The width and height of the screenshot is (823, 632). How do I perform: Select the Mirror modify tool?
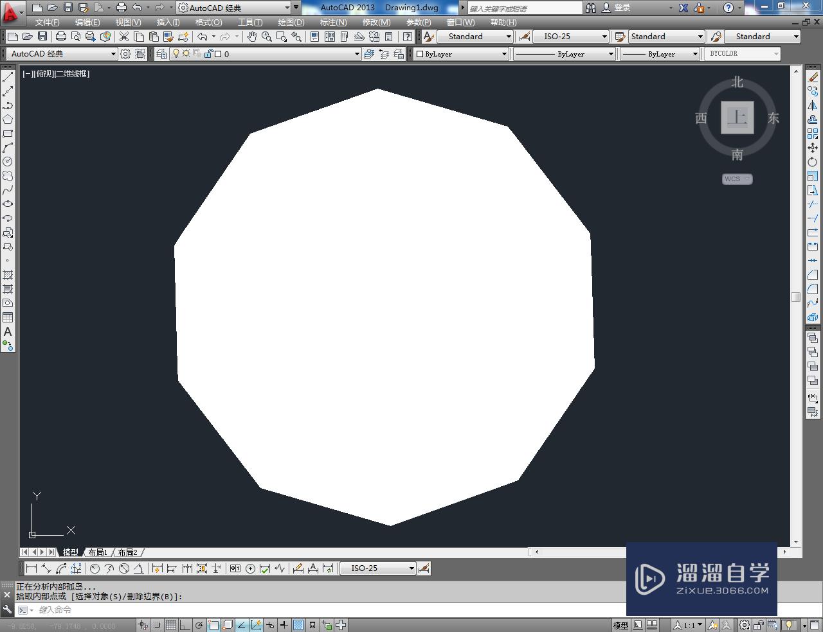tap(813, 105)
